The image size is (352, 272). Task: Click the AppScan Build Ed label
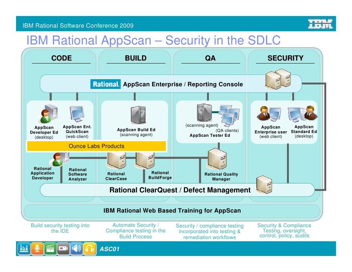click(x=136, y=130)
